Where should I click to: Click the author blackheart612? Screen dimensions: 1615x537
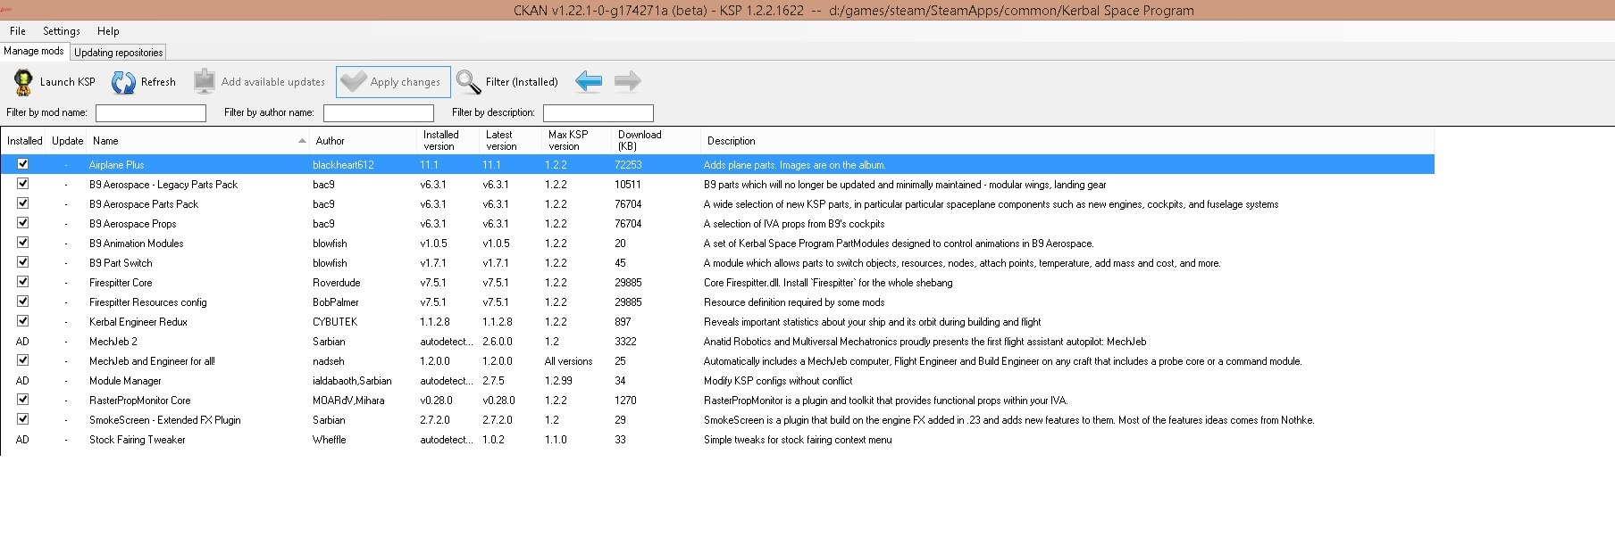coord(343,165)
